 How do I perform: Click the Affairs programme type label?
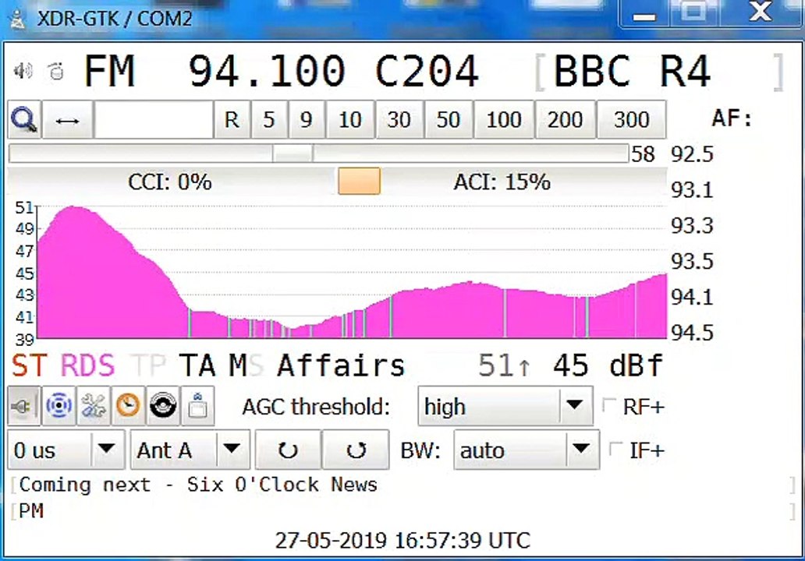(x=341, y=365)
